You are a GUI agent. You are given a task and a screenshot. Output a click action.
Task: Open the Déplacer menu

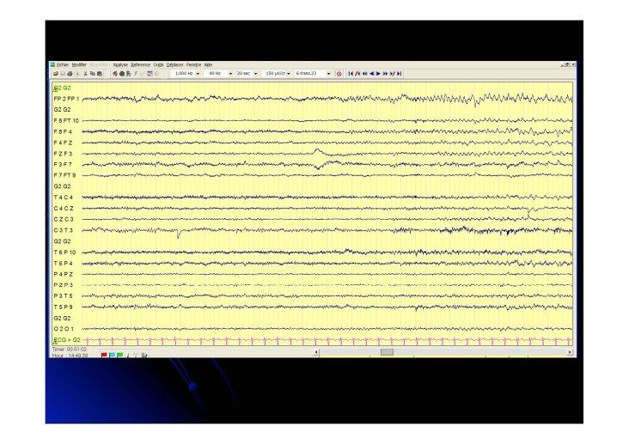pos(175,64)
